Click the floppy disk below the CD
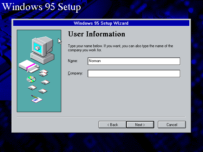Image resolution: width=203 pixels, height=152 pixels. (32, 88)
